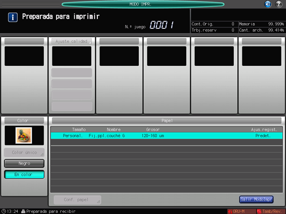Click the Cant. arch. 99.414% readout
286x214 pixels.
tap(262, 30)
